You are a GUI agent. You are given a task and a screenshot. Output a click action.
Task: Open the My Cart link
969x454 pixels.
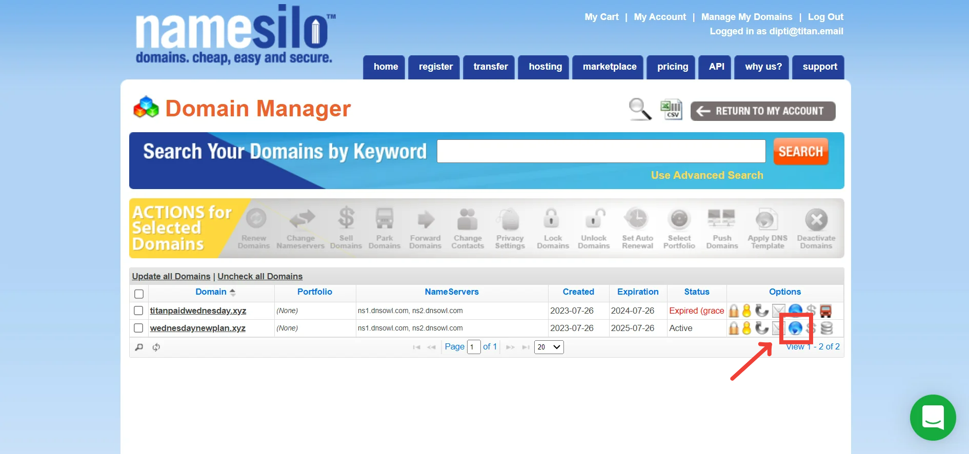pyautogui.click(x=601, y=17)
